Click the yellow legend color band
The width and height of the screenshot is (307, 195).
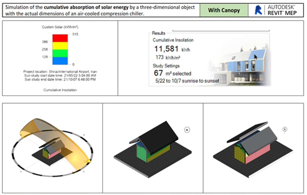point(60,45)
